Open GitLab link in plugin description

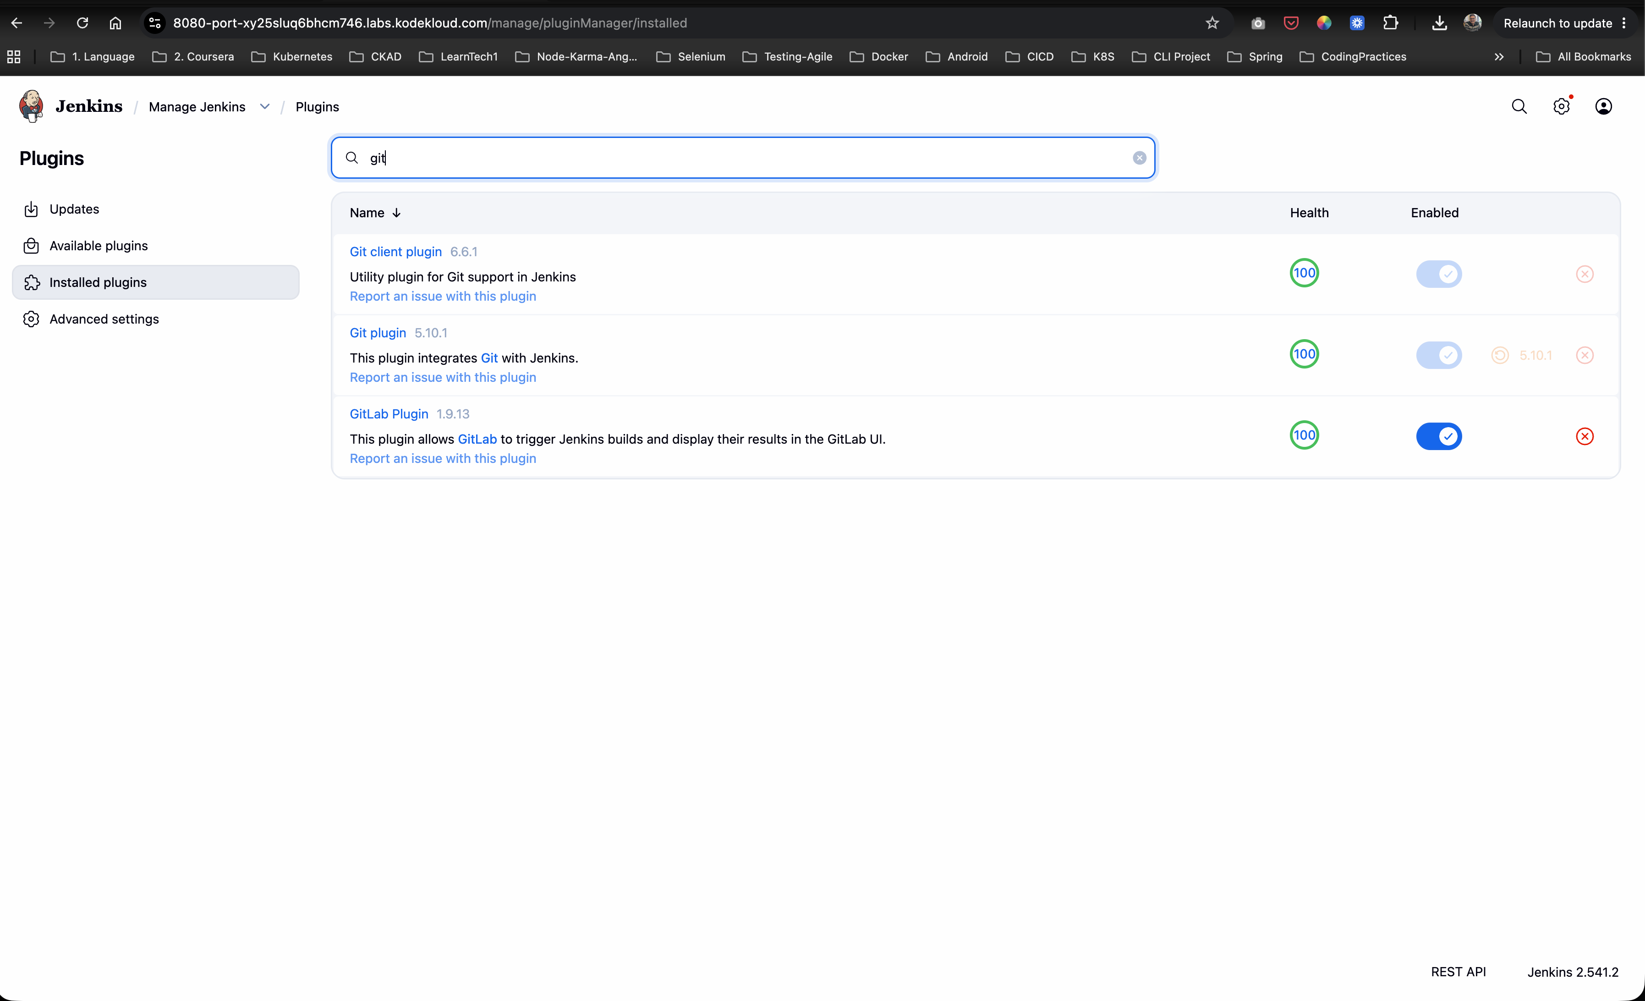point(477,440)
